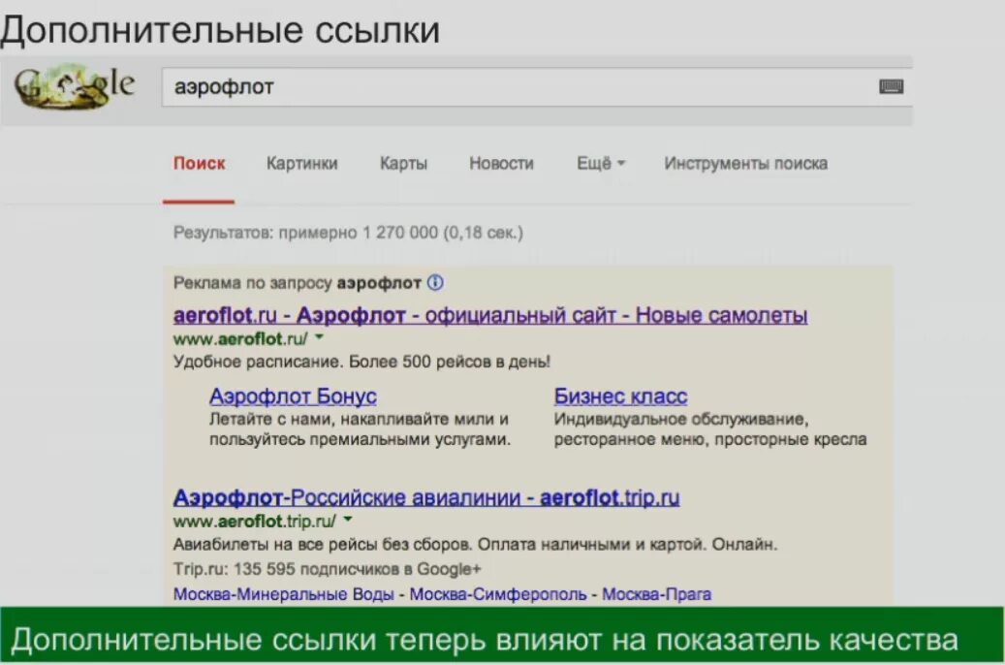Click the 'Реклама по запросу аэрофлот' label
The width and height of the screenshot is (1005, 665).
coord(297,283)
